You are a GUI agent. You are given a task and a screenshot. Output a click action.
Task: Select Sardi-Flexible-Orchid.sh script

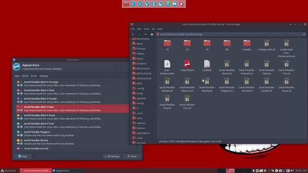247,85
